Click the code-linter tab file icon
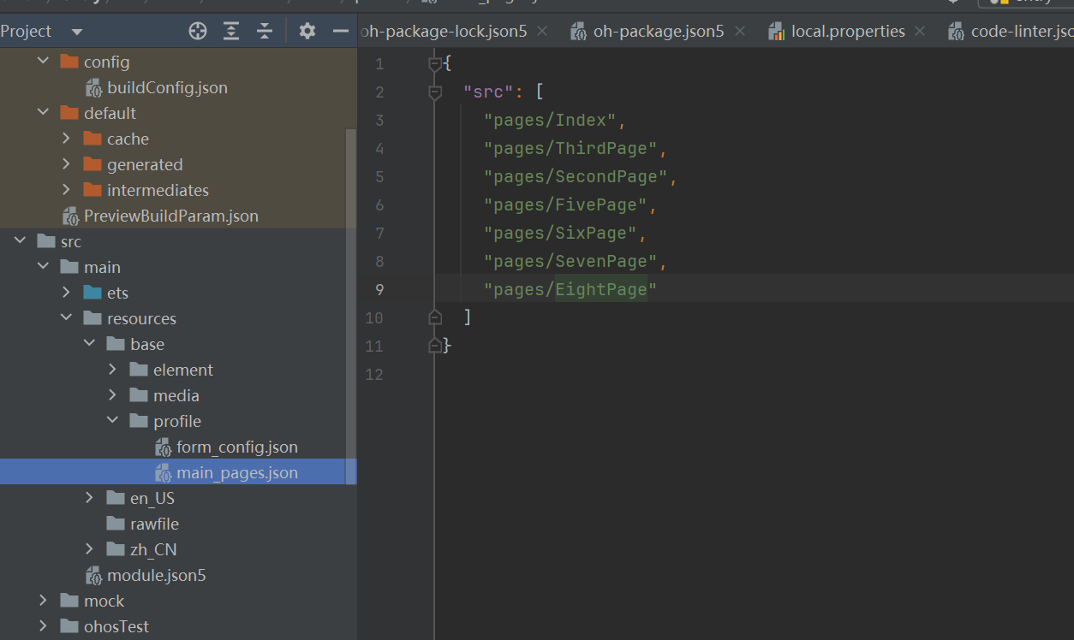 click(956, 32)
